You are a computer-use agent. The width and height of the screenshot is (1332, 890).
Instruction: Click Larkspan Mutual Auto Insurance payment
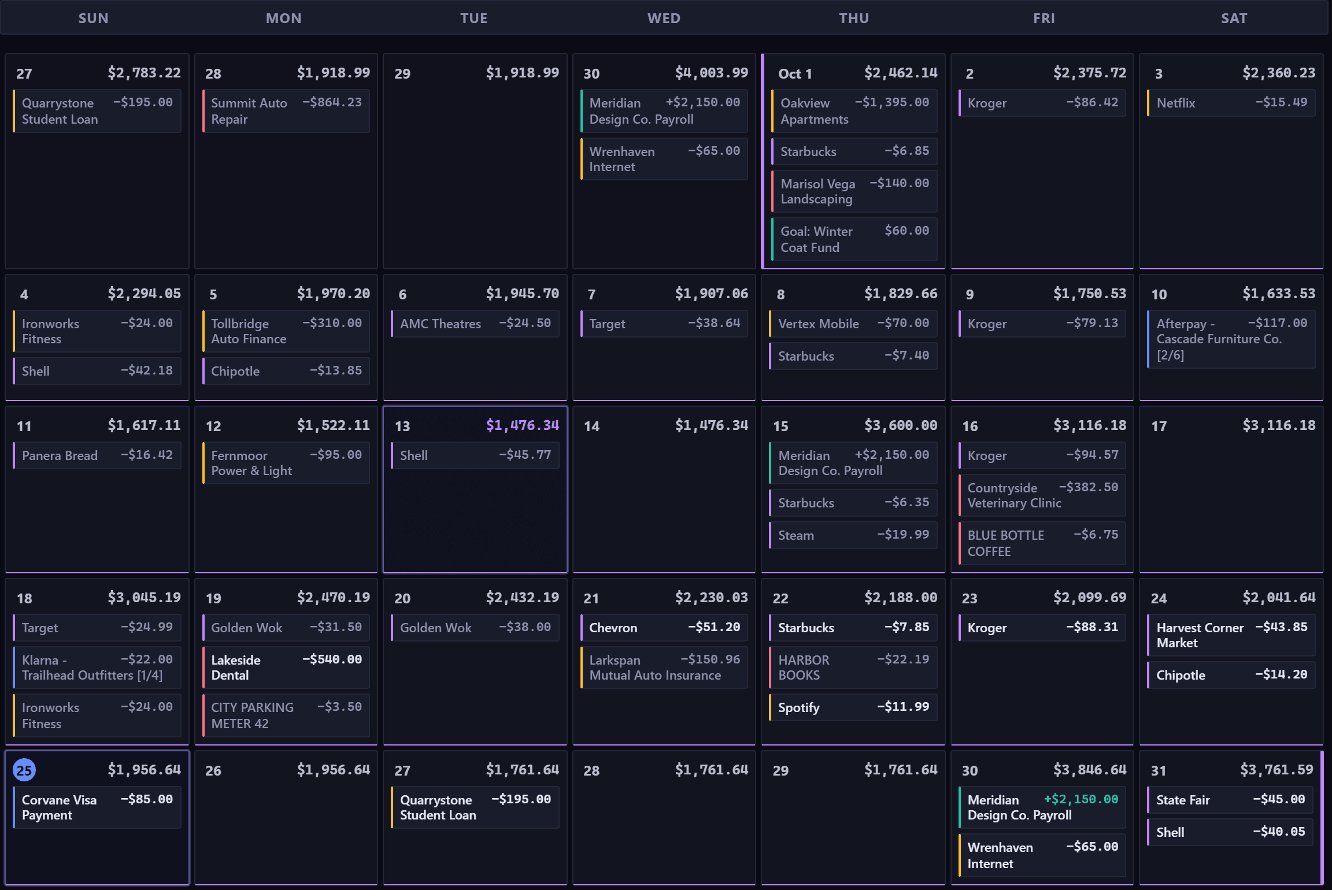664,667
